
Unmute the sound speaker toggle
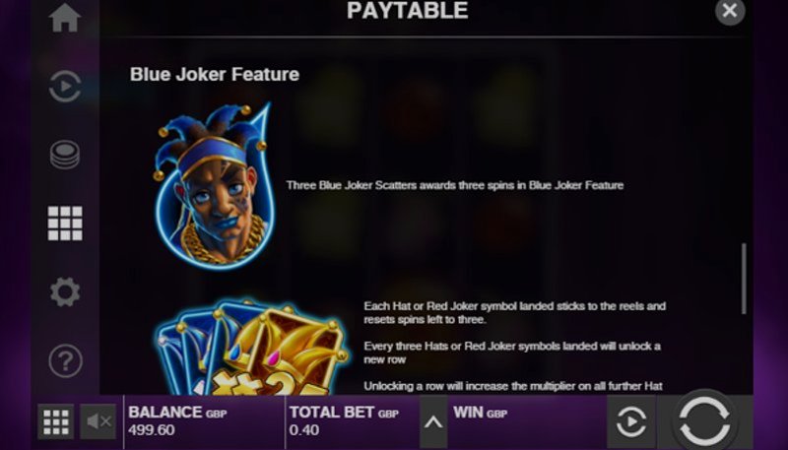[98, 421]
